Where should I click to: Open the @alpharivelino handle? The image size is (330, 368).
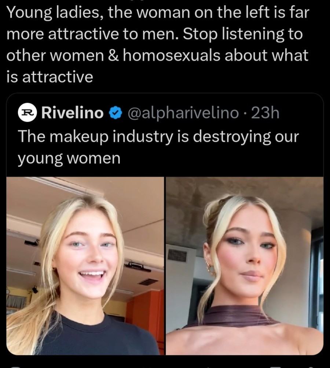(183, 113)
